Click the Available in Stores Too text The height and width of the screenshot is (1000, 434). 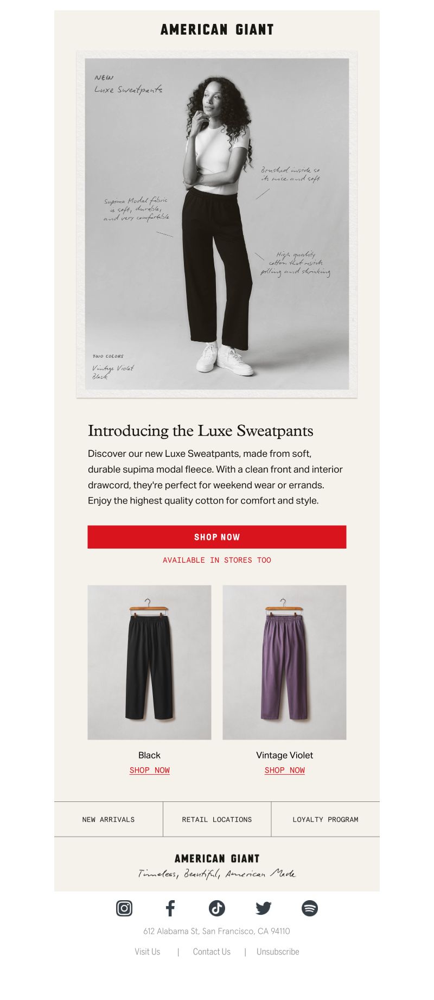click(x=217, y=560)
